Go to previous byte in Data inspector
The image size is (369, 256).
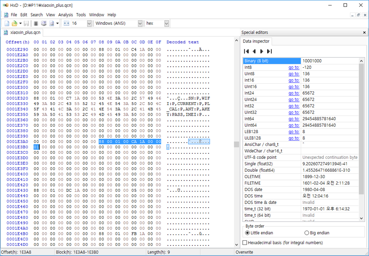click(x=254, y=51)
